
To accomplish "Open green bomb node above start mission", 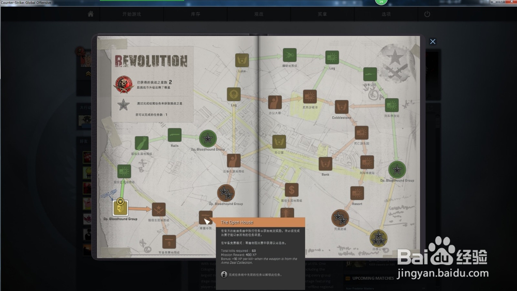I will [x=124, y=172].
